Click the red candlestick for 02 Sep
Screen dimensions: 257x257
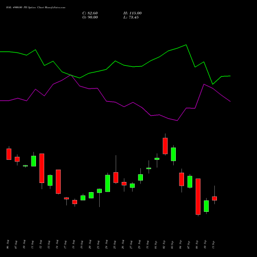pos(165,146)
